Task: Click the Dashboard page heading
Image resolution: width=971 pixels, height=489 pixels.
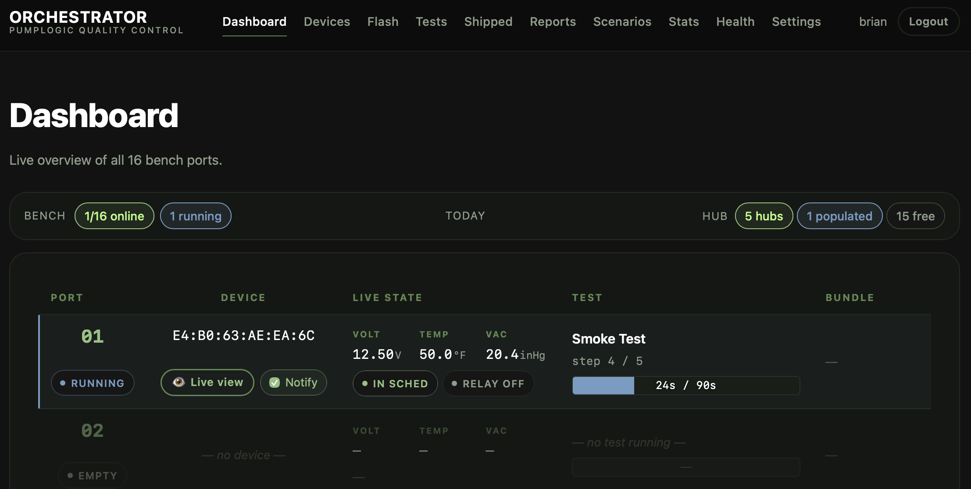Action: click(x=94, y=115)
